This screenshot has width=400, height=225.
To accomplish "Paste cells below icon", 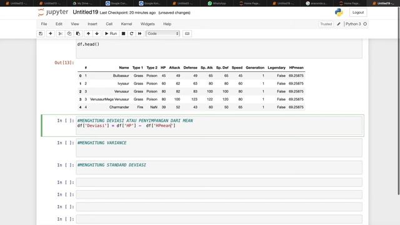I will (x=78, y=33).
